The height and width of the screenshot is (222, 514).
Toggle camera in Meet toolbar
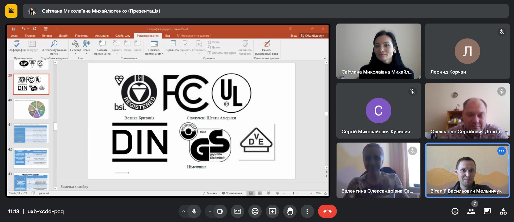(220, 211)
